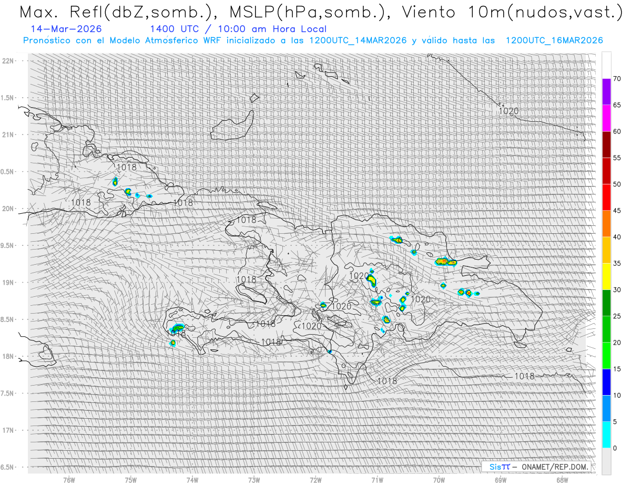Click the colorbar value label 20
This screenshot has height=487, width=631.
617,343
